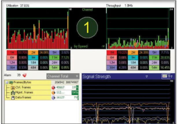Click the utilization 2M orange swatch
Image resolution: width=178 pixels, height=124 pixels.
[33, 53]
